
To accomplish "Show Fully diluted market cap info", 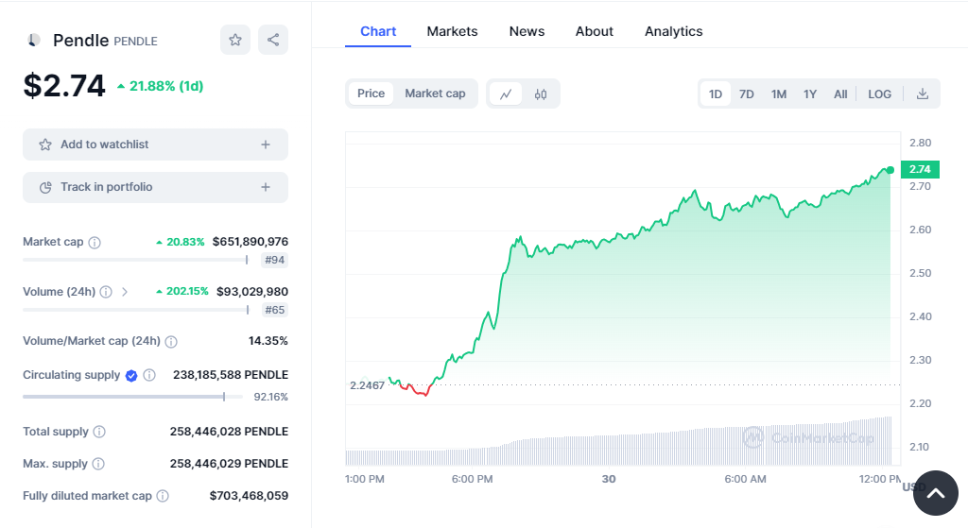I will click(x=163, y=496).
